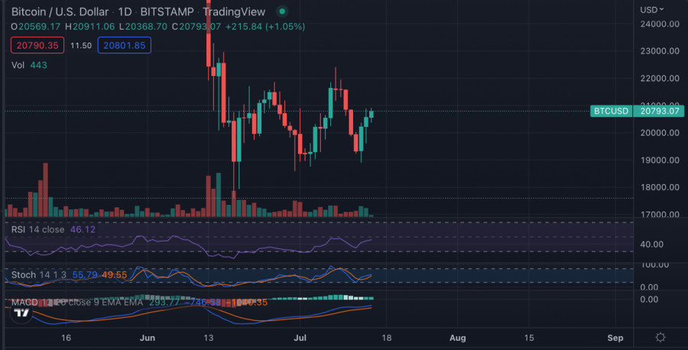Select the Vol 443 indicator legend

[x=29, y=65]
